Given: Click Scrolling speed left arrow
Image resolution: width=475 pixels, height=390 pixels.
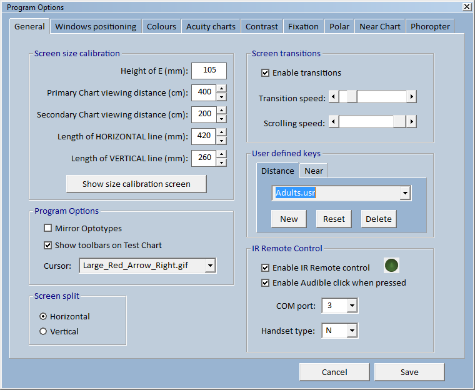Looking at the screenshot, I should [334, 122].
